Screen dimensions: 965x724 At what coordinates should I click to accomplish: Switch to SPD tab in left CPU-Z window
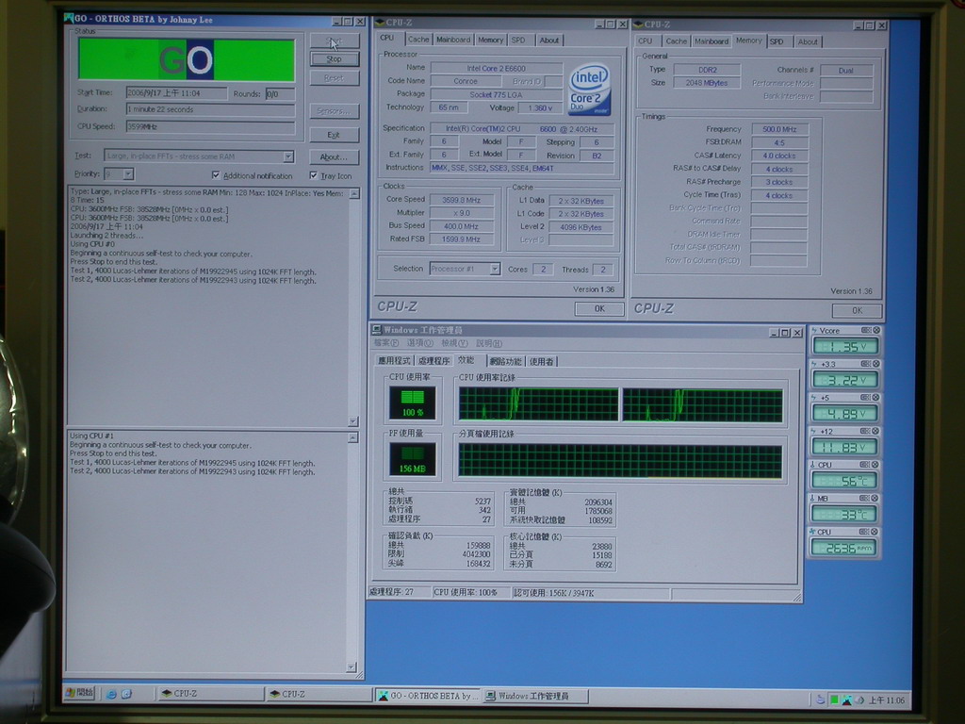tap(519, 40)
